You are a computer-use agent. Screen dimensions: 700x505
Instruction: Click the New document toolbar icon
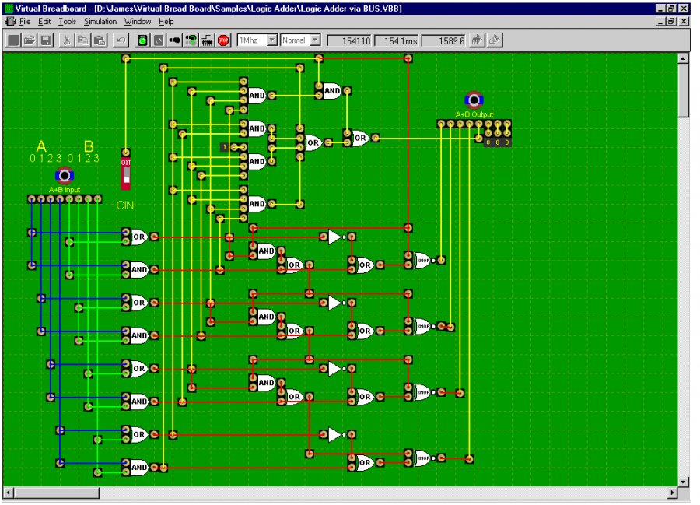pyautogui.click(x=13, y=40)
